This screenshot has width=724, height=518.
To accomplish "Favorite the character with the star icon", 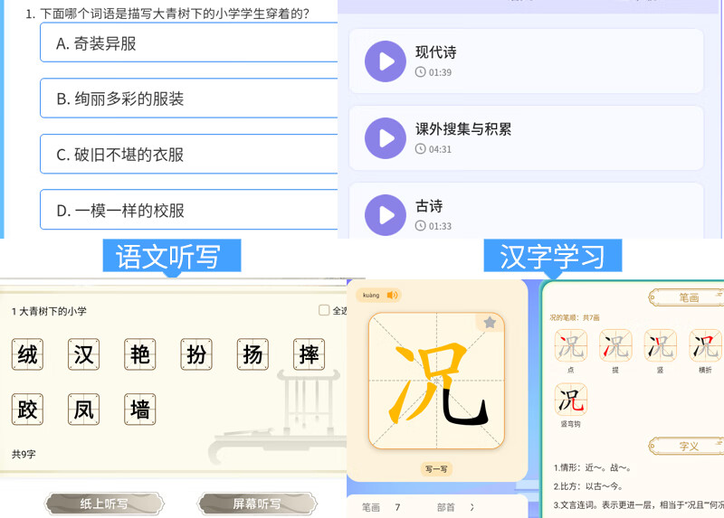I will click(490, 322).
